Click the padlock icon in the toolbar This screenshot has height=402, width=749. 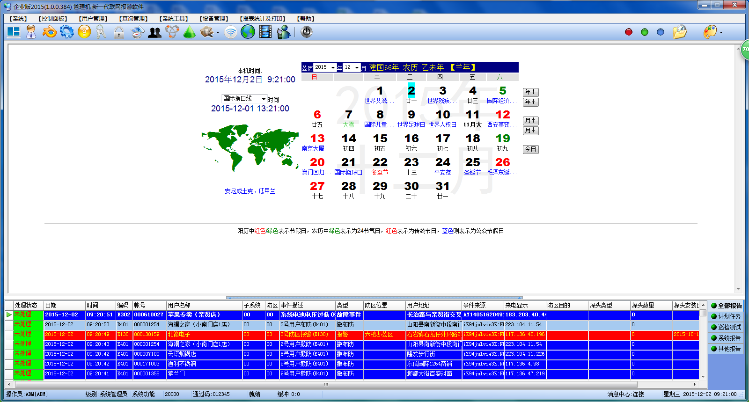coord(119,32)
